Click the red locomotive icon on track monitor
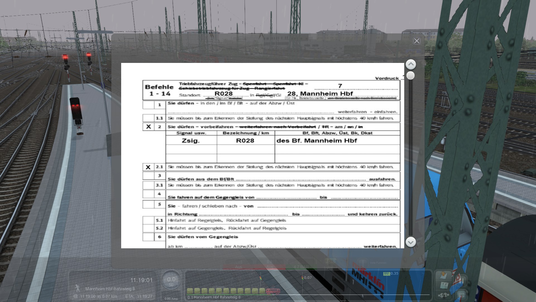The width and height of the screenshot is (536, 302). point(273,291)
